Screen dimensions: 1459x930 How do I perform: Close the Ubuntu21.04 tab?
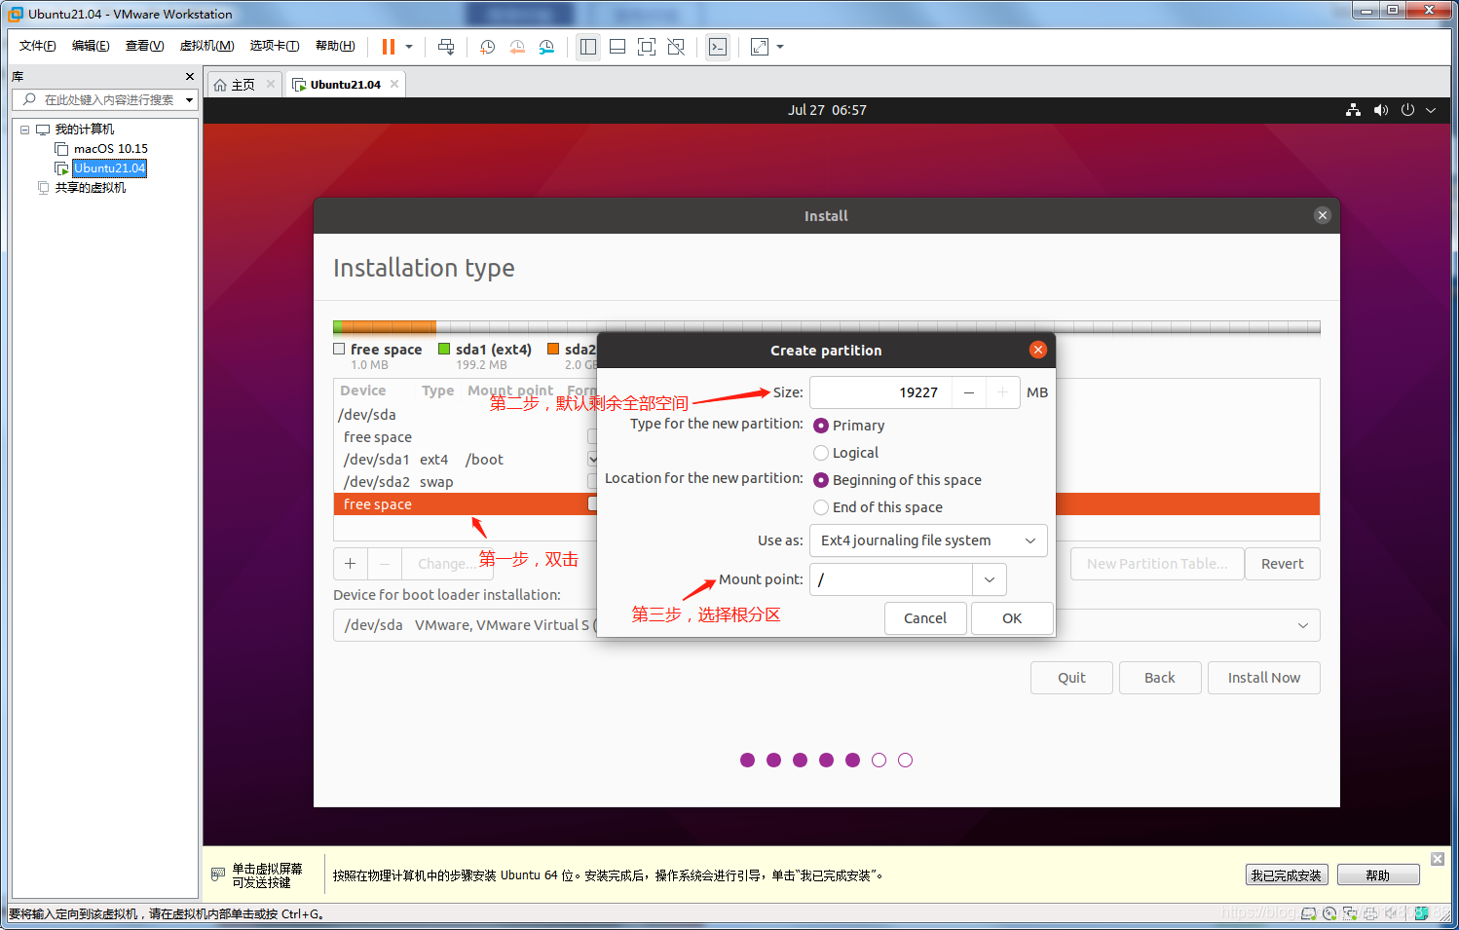point(394,84)
